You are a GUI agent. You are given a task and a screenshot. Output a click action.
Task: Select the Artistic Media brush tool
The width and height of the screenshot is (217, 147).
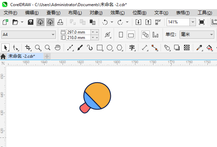[80, 48]
